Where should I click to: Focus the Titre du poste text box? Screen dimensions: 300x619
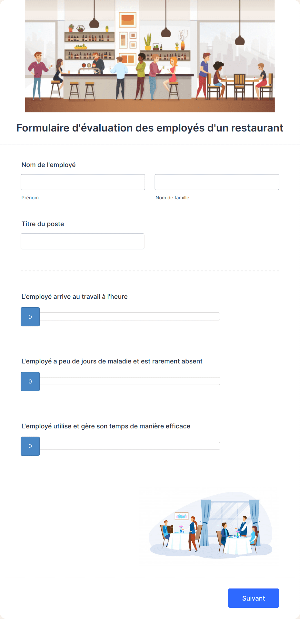point(83,241)
